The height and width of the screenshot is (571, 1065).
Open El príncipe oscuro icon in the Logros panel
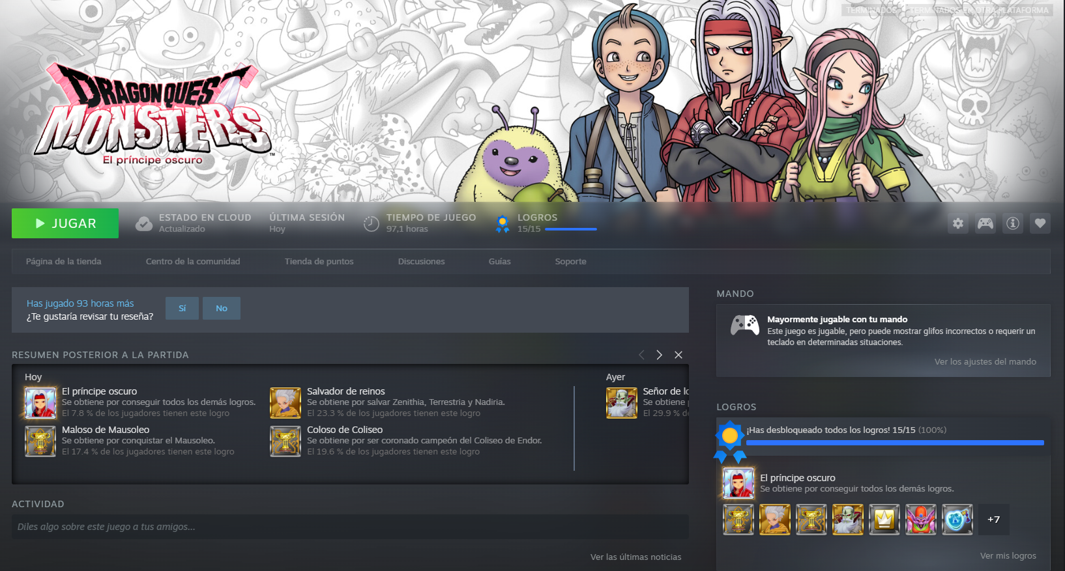coord(738,483)
